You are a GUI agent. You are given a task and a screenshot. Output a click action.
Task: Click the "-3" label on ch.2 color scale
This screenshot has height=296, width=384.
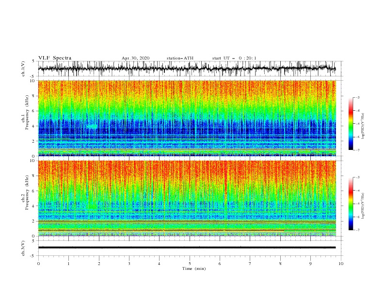click(357, 178)
